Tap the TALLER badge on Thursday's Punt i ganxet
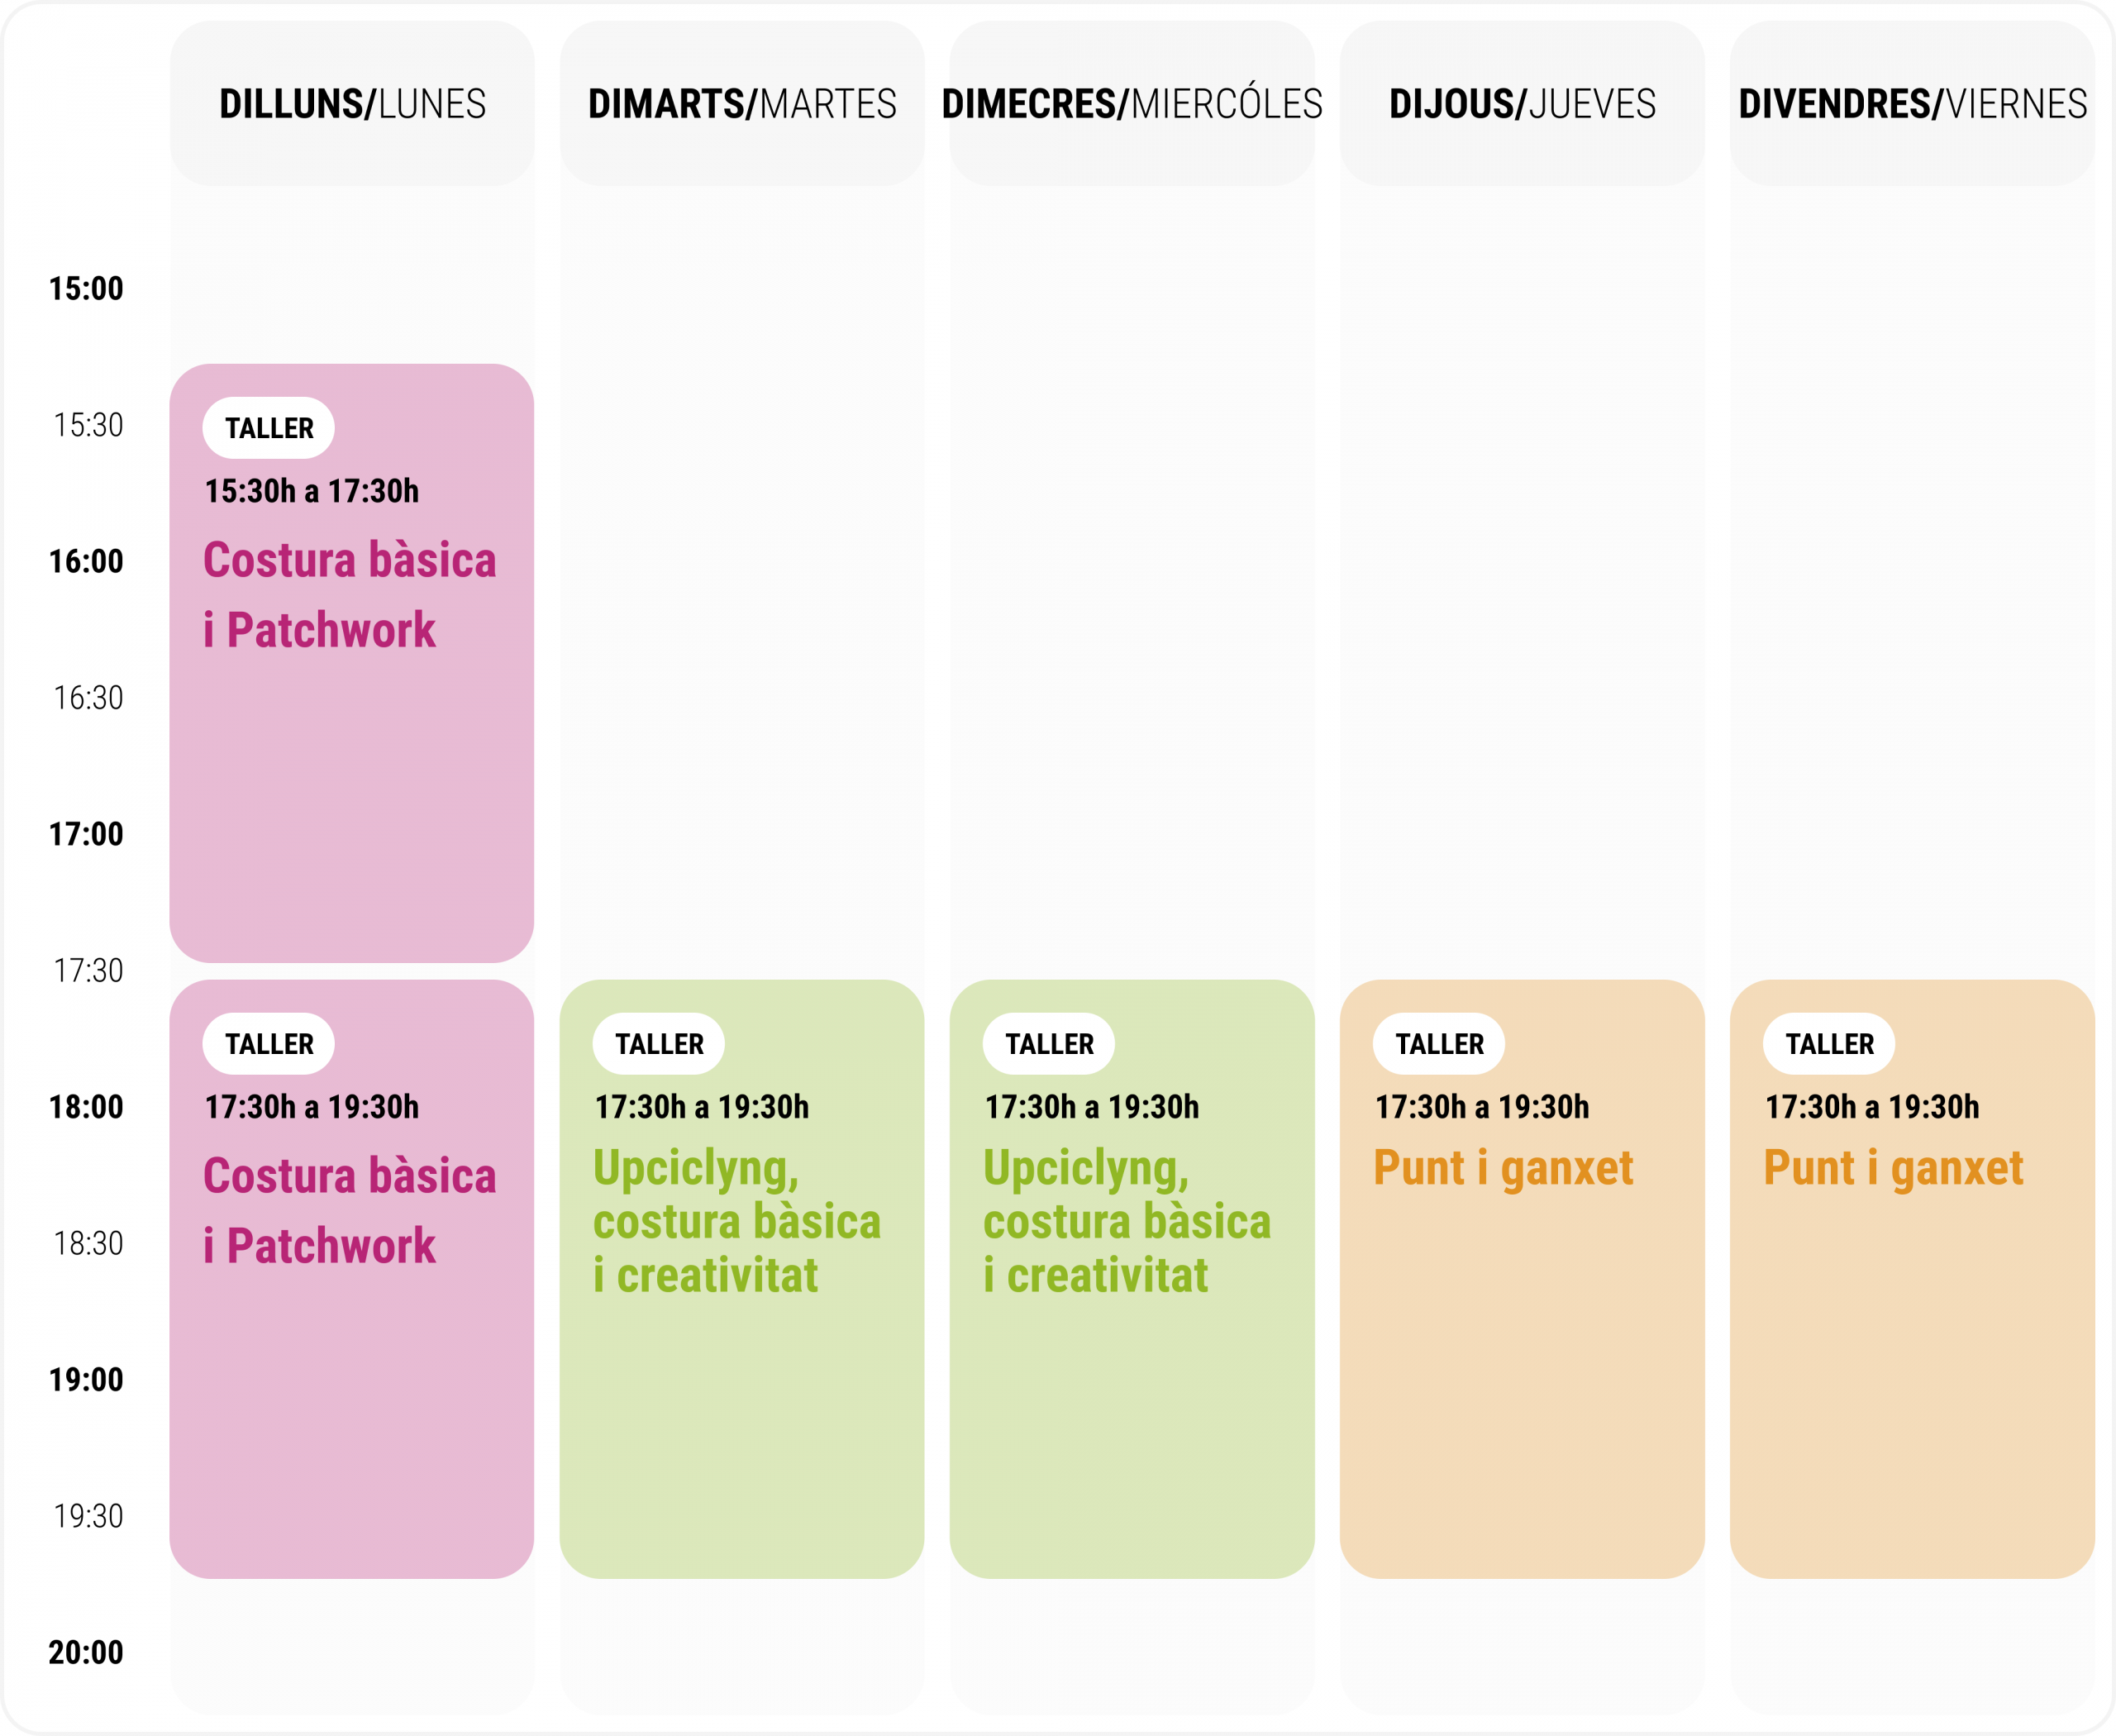The image size is (2116, 1736). click(1439, 1044)
